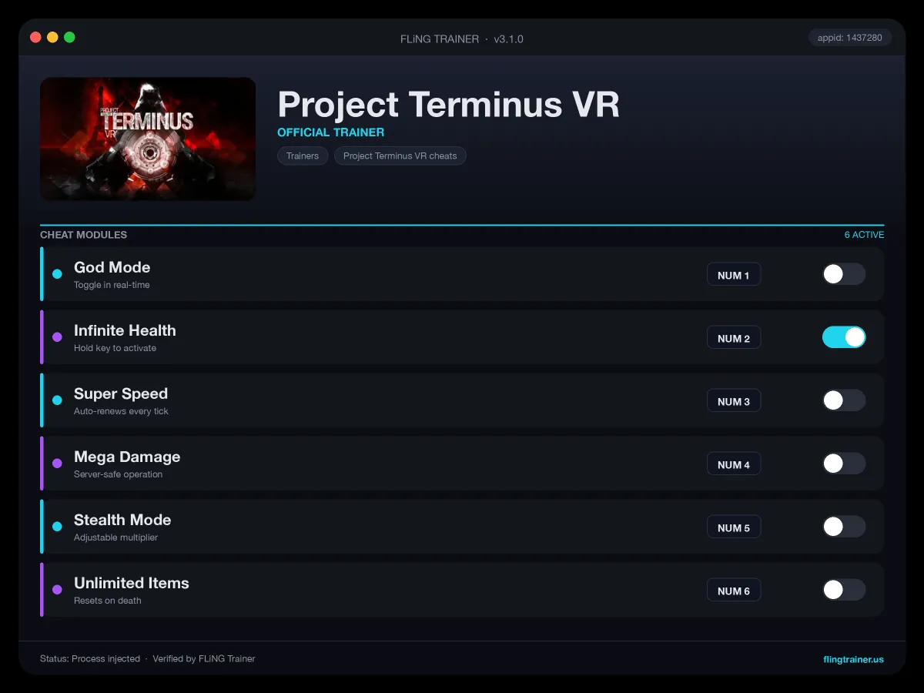Image resolution: width=924 pixels, height=693 pixels.
Task: Click the 'Server-safe operation' description
Action: click(x=118, y=474)
